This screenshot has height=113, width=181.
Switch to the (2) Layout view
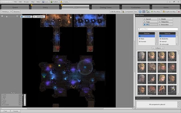[39, 17]
